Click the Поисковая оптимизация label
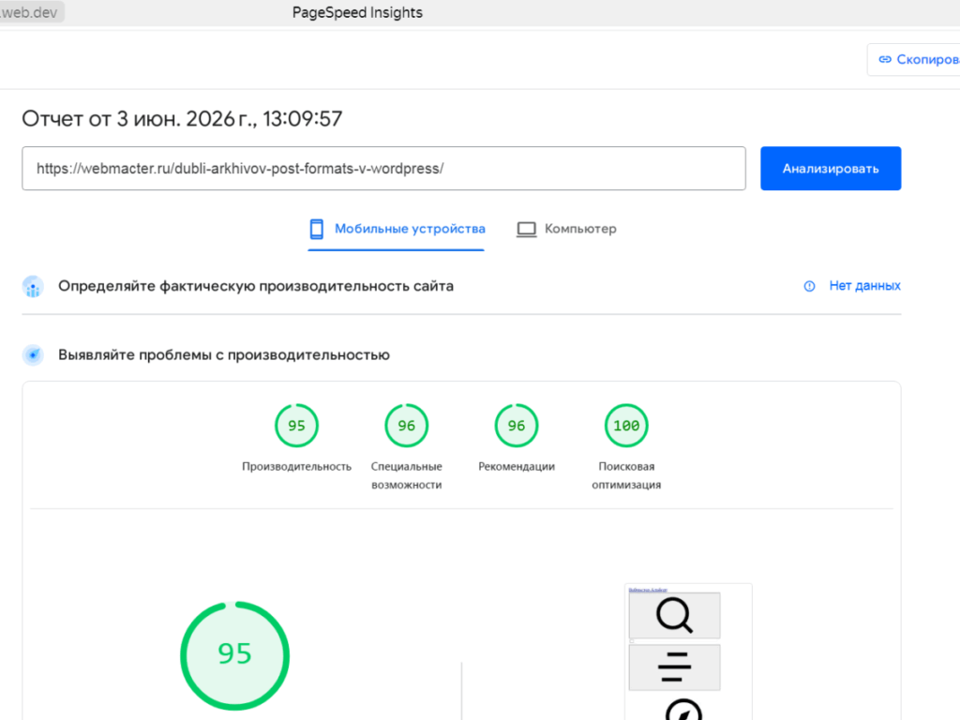The image size is (960, 720). pyautogui.click(x=626, y=475)
